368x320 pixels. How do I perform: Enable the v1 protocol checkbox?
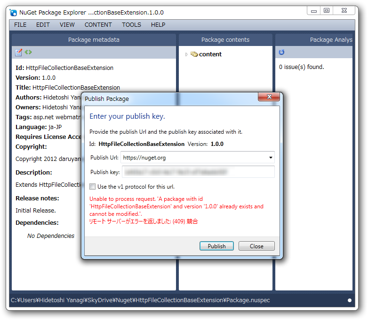coord(92,187)
